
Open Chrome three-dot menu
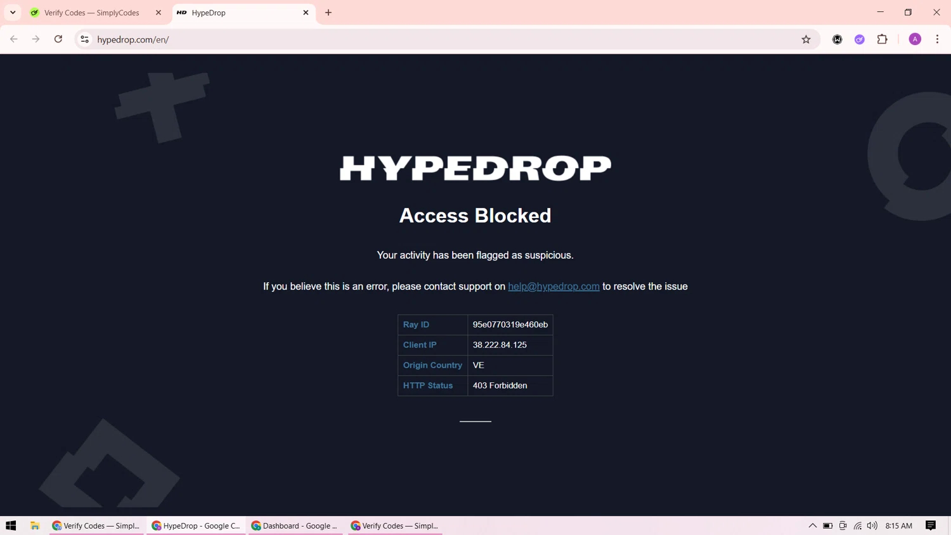(937, 39)
